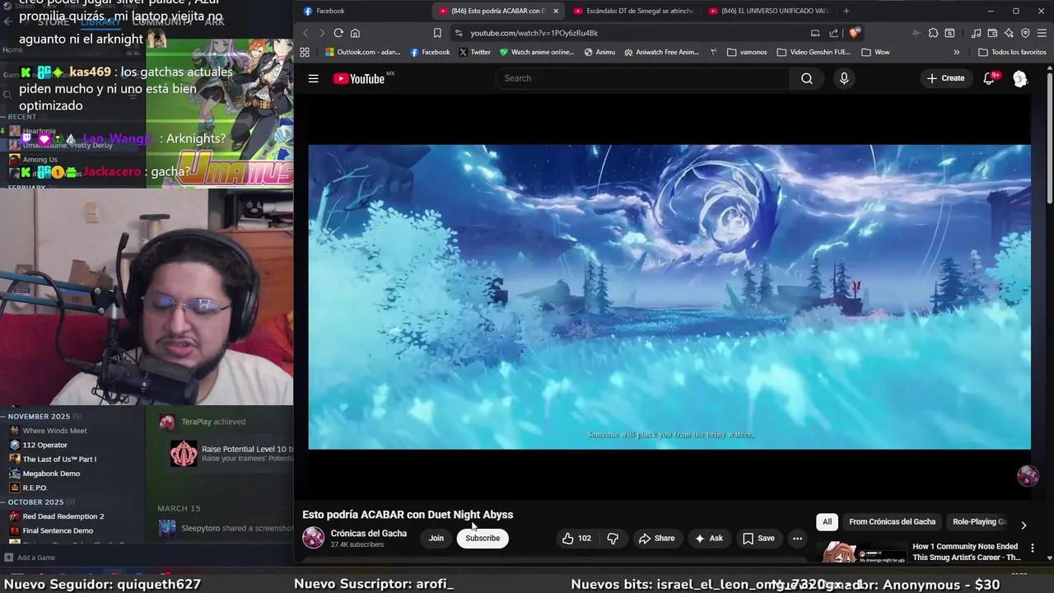Go to the YouTube home logo
Image resolution: width=1054 pixels, height=593 pixels.
359,78
